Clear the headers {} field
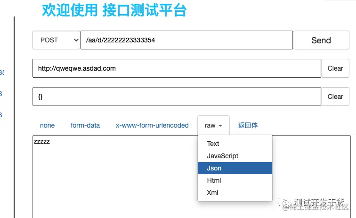The width and height of the screenshot is (356, 218). coord(335,97)
